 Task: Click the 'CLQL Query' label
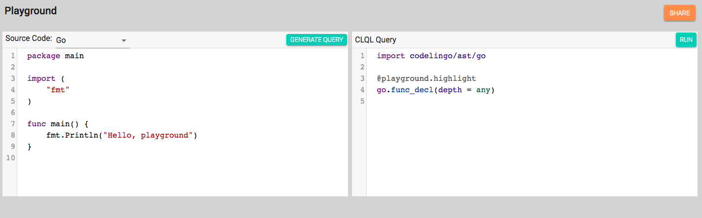[376, 40]
